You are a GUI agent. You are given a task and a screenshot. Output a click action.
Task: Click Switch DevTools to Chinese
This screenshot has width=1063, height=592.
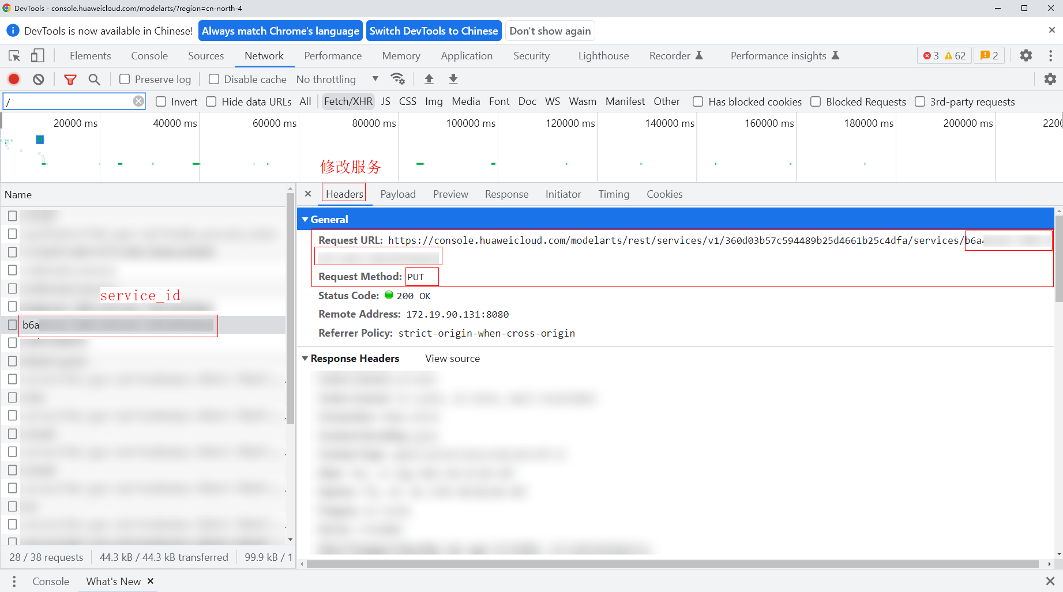pos(434,31)
